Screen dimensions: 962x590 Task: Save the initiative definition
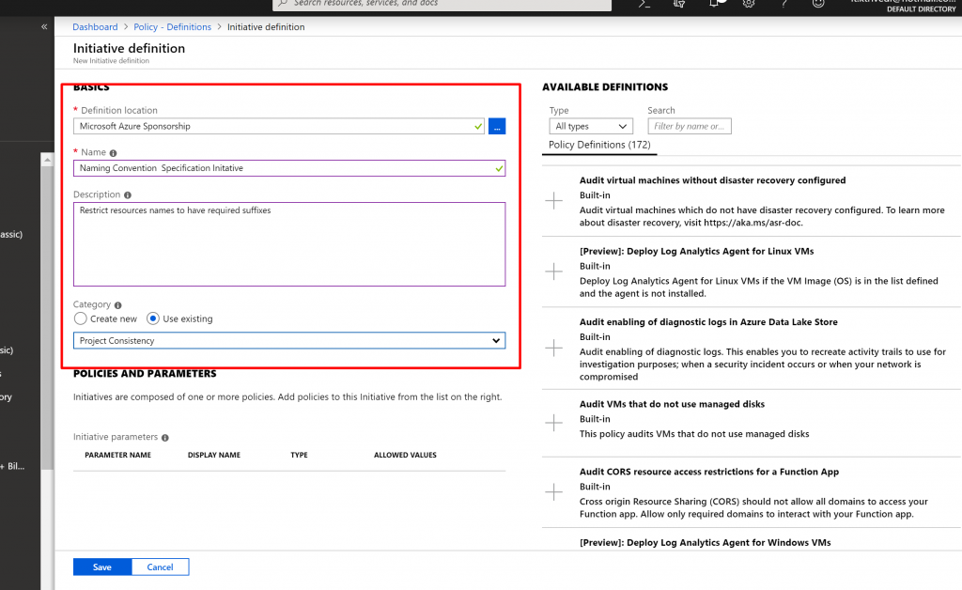pyautogui.click(x=102, y=567)
